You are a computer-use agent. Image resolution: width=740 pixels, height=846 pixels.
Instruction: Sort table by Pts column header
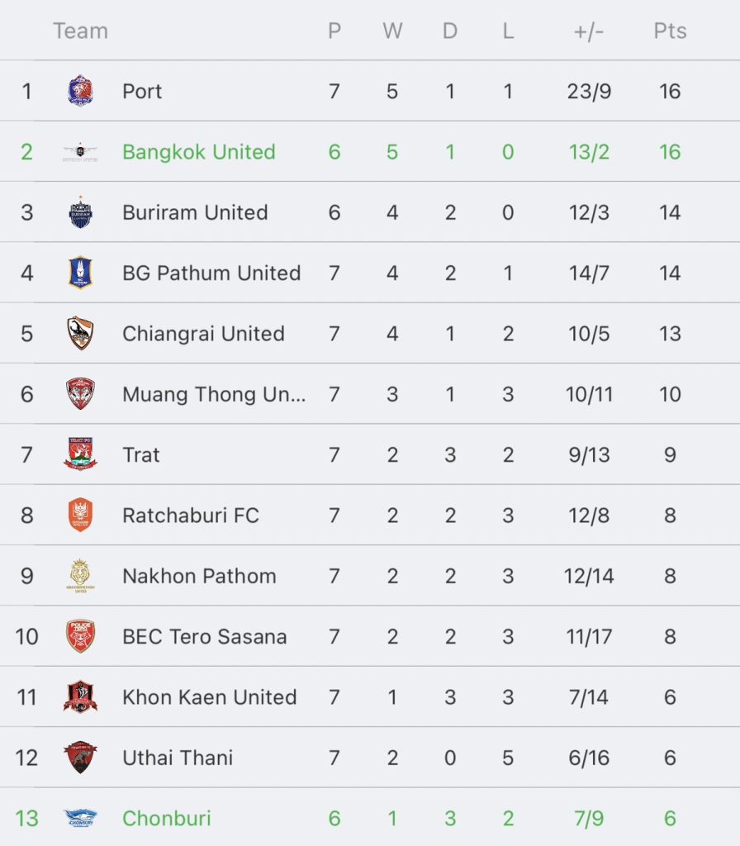click(670, 31)
